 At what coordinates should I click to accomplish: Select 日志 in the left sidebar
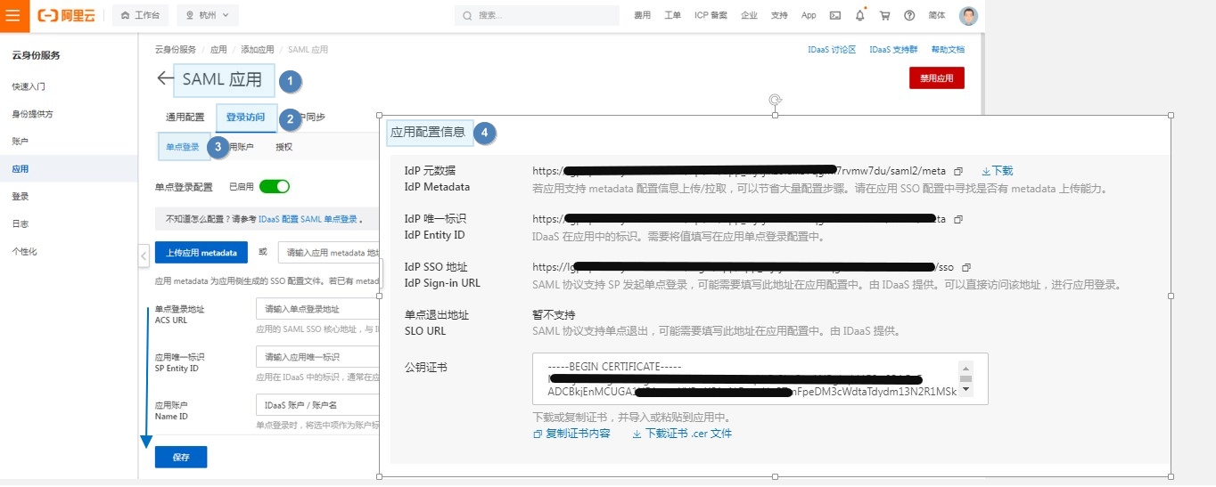tap(20, 224)
